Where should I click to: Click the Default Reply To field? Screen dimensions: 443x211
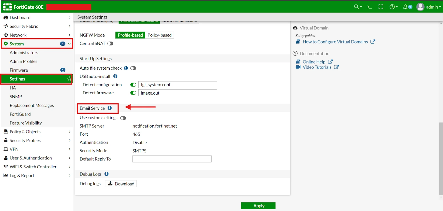tap(172, 159)
